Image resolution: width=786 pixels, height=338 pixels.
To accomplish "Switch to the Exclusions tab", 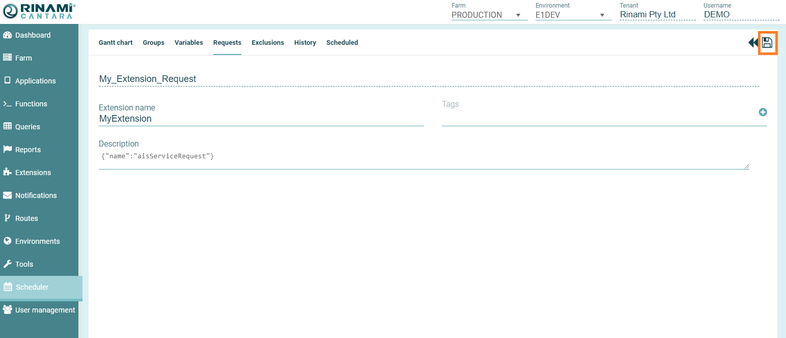I will [268, 43].
